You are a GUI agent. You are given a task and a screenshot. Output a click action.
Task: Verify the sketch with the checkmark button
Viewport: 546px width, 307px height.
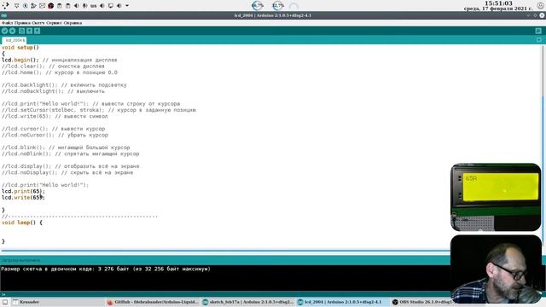point(4,31)
